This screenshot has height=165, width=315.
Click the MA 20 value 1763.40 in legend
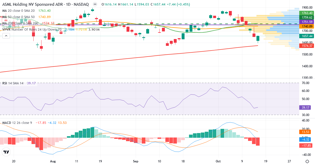[x=44, y=10]
